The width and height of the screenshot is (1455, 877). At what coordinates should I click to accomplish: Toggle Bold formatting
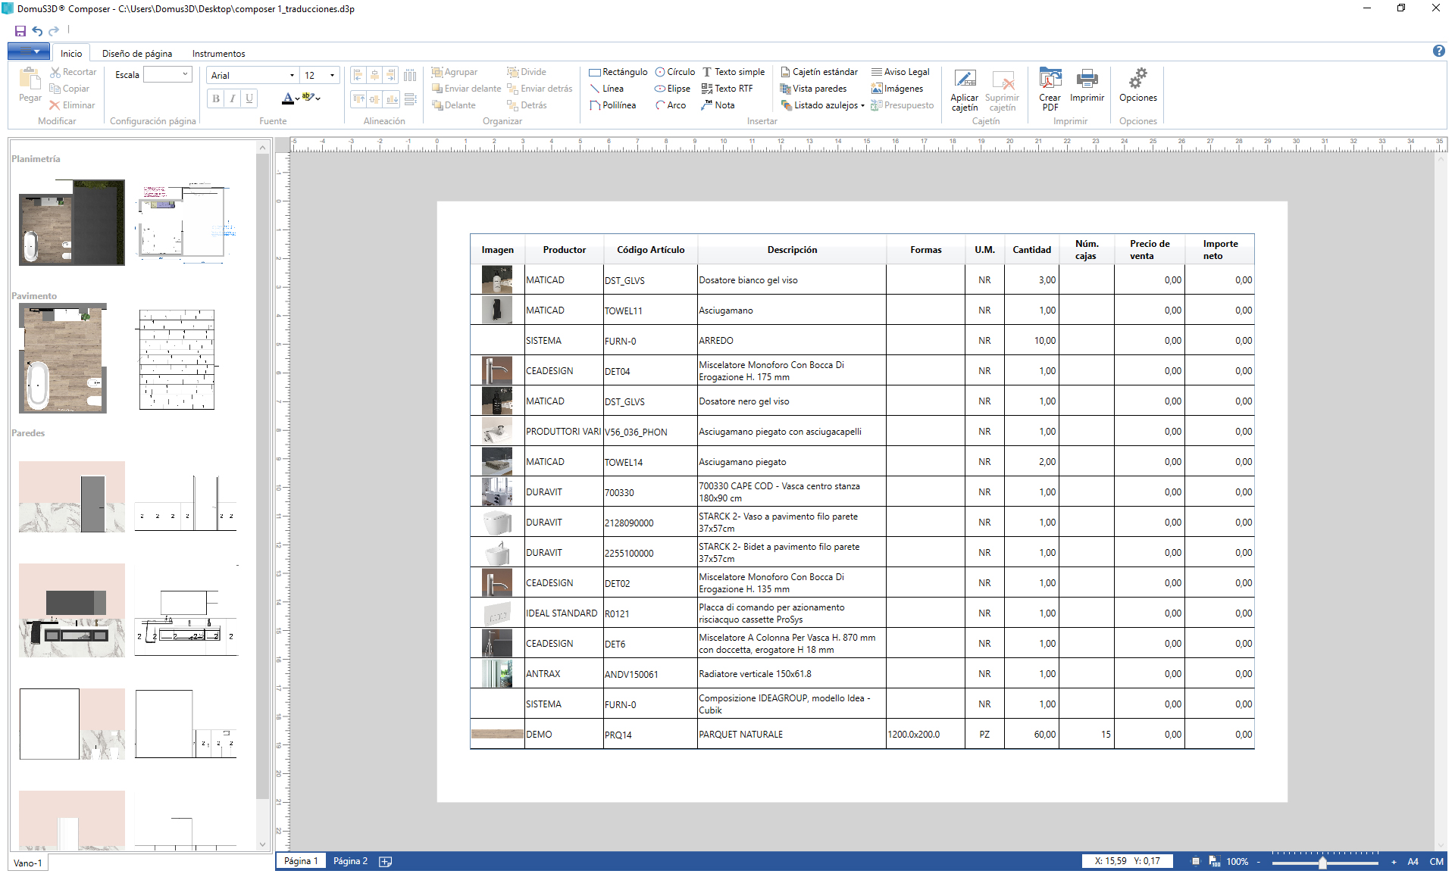tap(216, 98)
